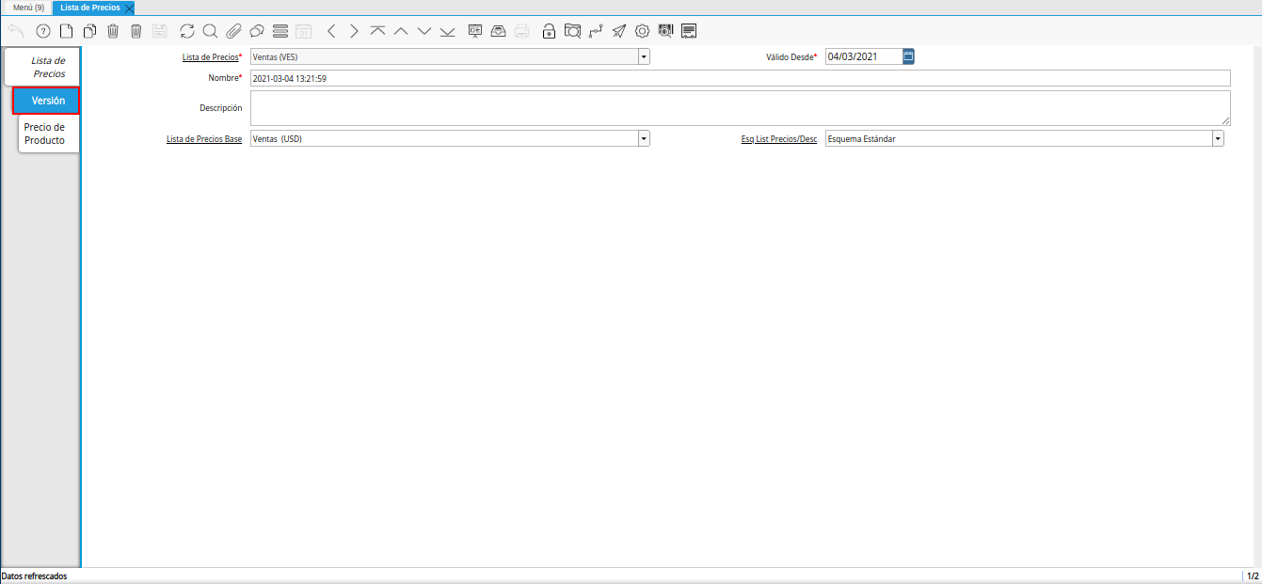Go to next record with right chevron
Screen dimensions: 1262x584
coord(354,31)
